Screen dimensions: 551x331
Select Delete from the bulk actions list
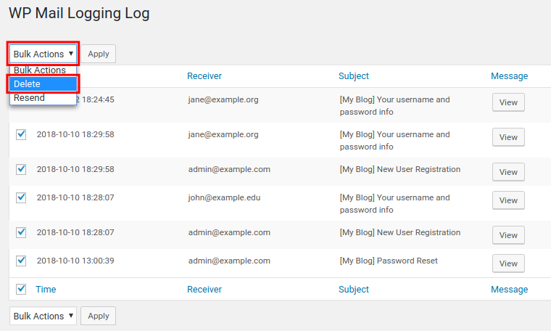[43, 84]
